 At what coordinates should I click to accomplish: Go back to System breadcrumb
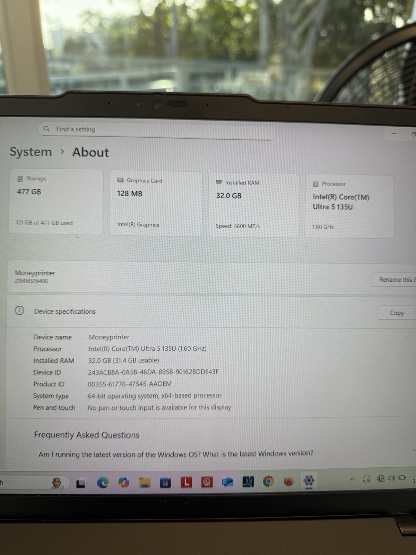tap(31, 152)
